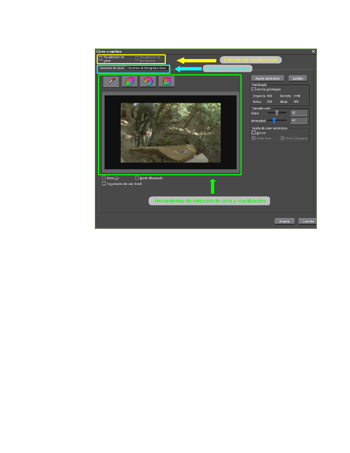Switch to Opciones de fotograma clave tab
The image size is (350, 453).
(x=147, y=68)
